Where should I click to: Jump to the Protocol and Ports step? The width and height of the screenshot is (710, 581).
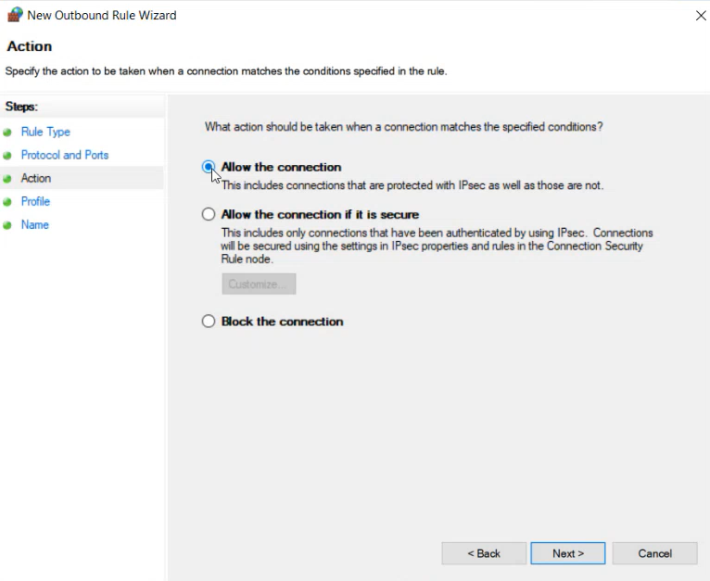coord(65,155)
